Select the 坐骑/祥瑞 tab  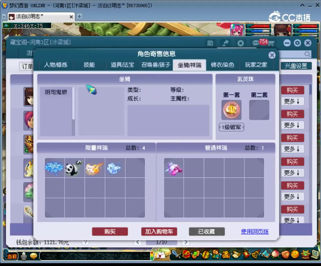pyautogui.click(x=189, y=65)
